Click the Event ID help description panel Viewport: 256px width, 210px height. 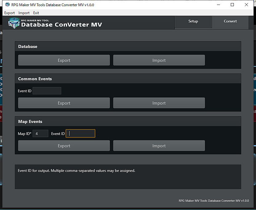point(128,176)
